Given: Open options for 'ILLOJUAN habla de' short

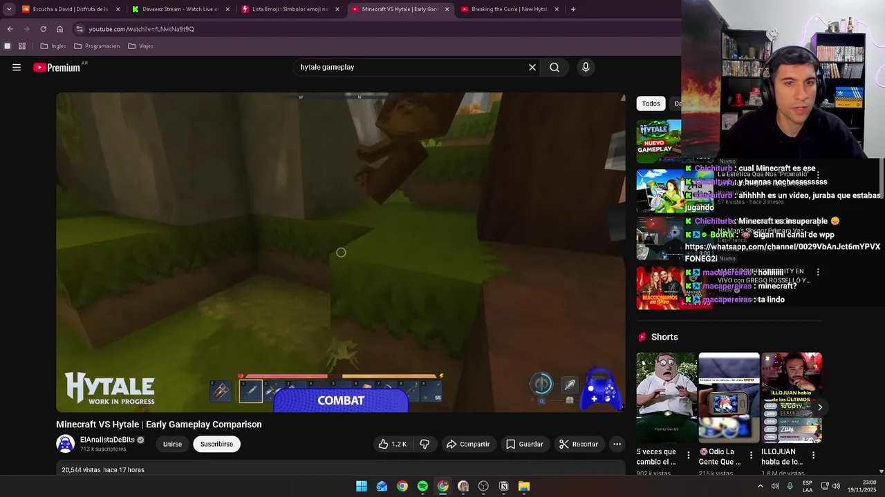Looking at the screenshot, I should point(813,455).
